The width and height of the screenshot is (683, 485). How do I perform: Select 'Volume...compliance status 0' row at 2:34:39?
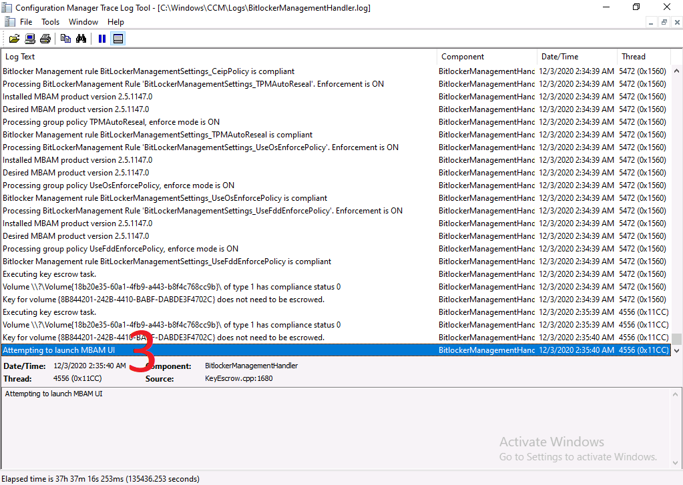tap(335, 287)
